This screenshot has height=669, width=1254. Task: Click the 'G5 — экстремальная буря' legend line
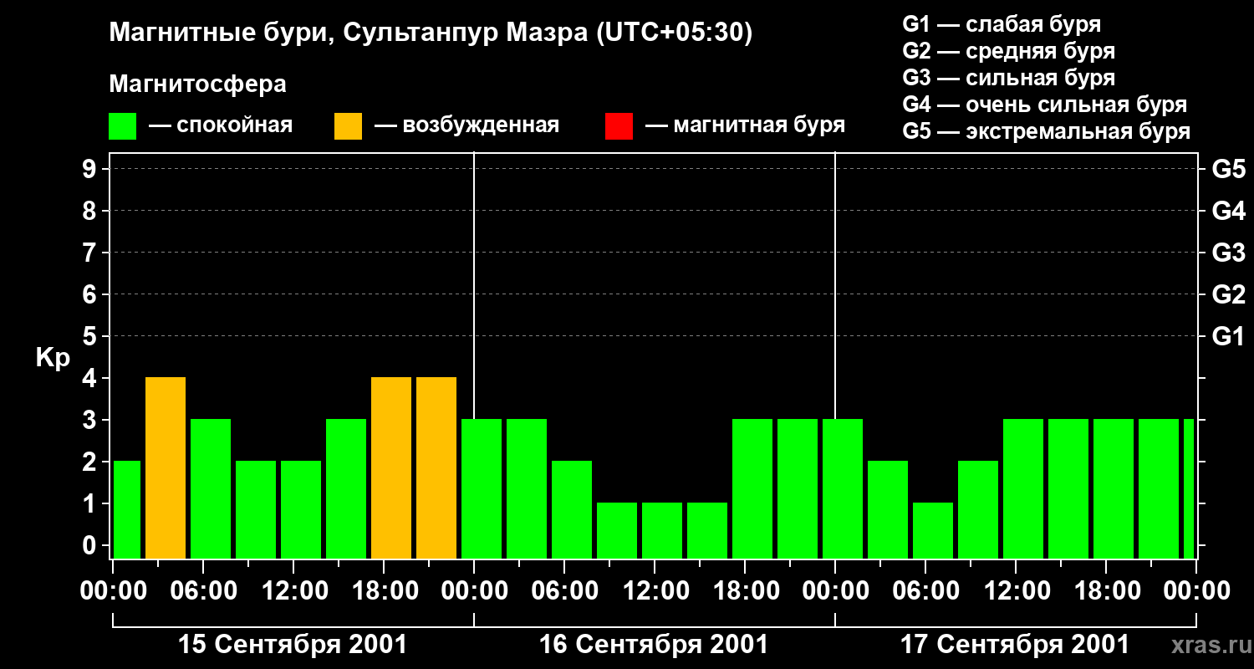(x=1046, y=131)
